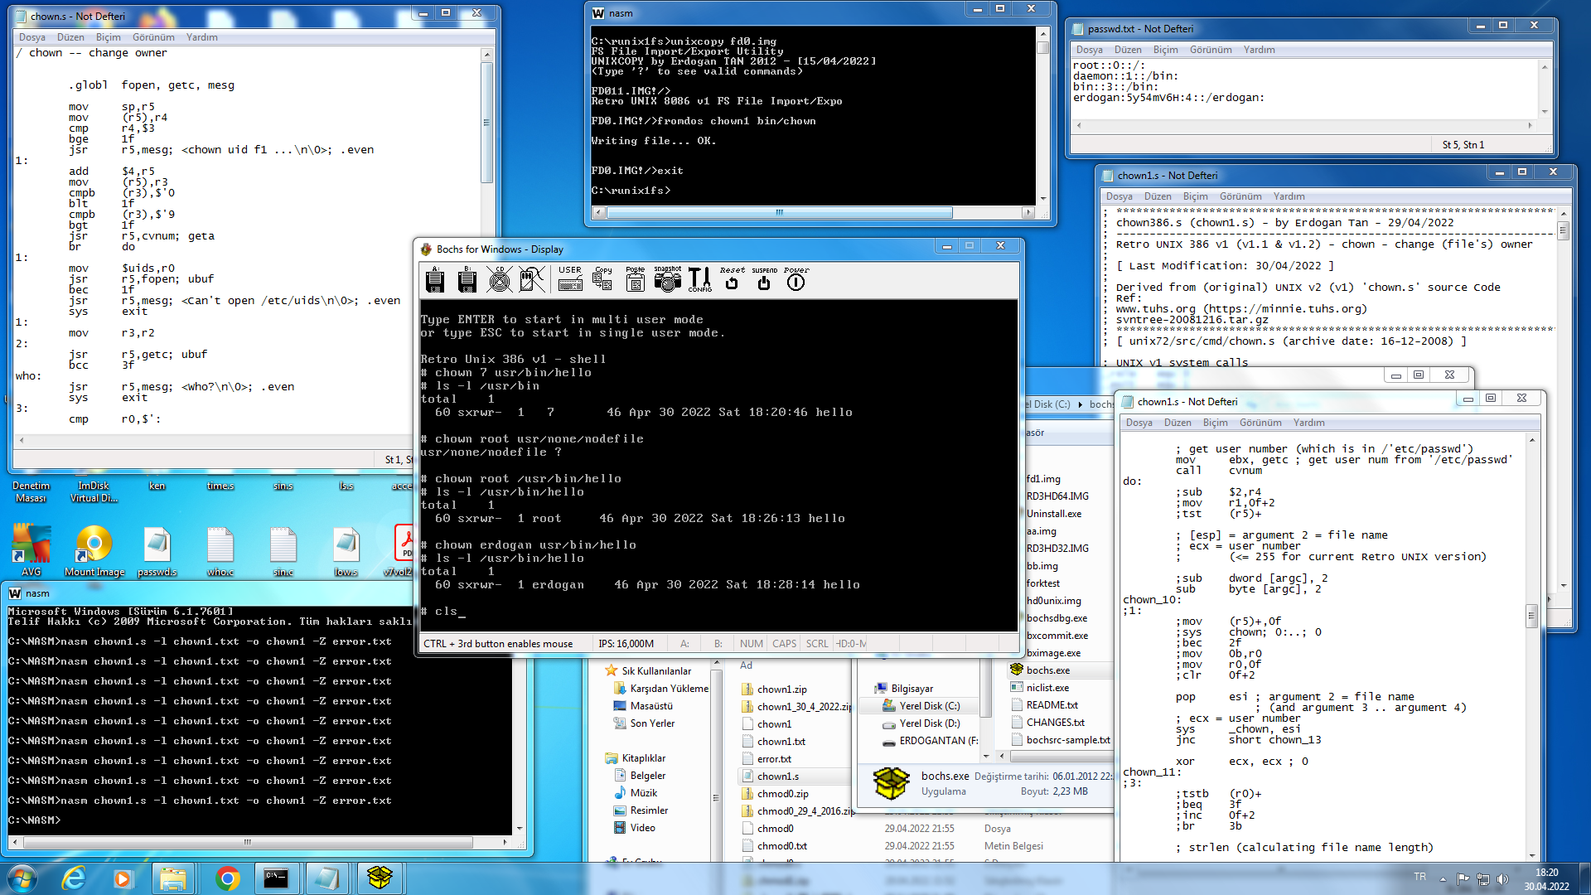The width and height of the screenshot is (1591, 895).
Task: Take a snapshot with the Bochs camera icon
Action: click(667, 279)
